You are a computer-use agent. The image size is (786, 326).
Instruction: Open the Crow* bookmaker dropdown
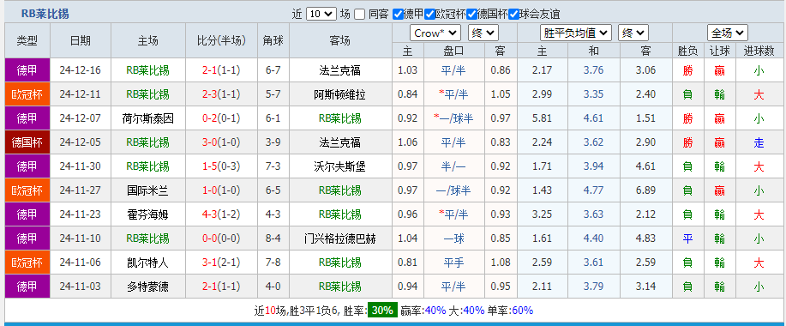(x=435, y=33)
